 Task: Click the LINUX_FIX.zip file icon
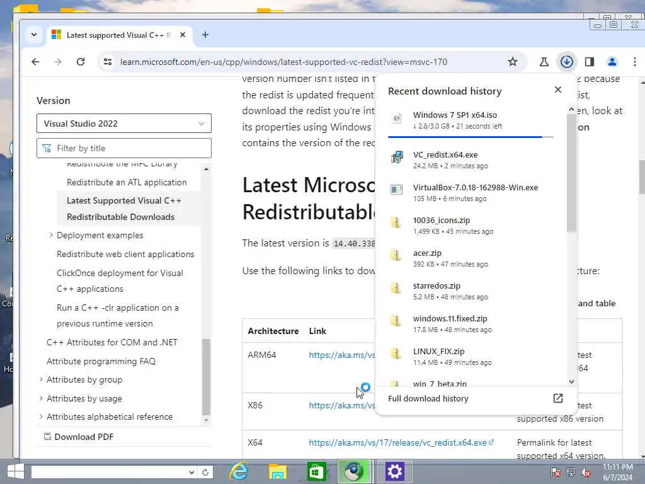coord(396,354)
